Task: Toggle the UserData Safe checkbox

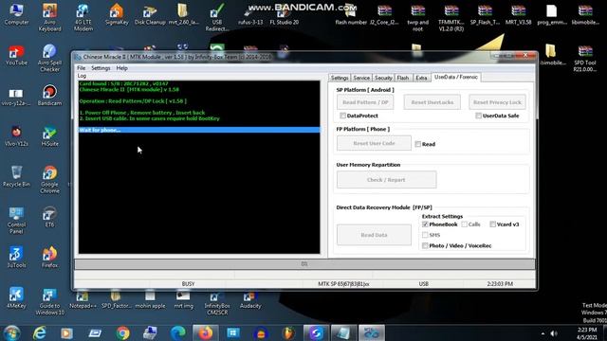Action: point(478,116)
